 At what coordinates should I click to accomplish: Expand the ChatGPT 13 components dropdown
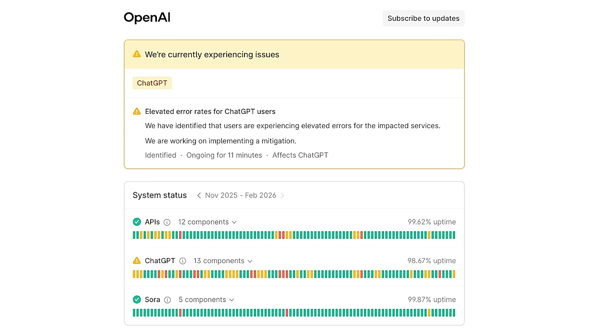(x=223, y=261)
